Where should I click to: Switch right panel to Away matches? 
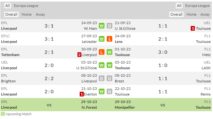click(205, 14)
